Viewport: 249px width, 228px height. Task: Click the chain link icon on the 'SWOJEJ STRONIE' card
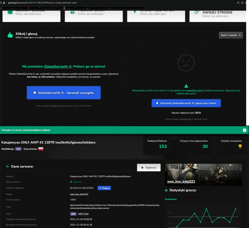[197, 12]
